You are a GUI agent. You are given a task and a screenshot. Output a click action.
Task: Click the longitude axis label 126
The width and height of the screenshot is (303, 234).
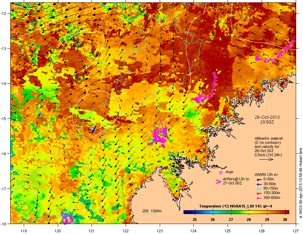(x=262, y=231)
